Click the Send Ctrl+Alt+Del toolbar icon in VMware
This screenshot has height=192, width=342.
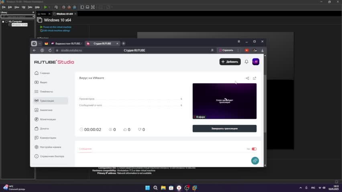pyautogui.click(x=56, y=7)
